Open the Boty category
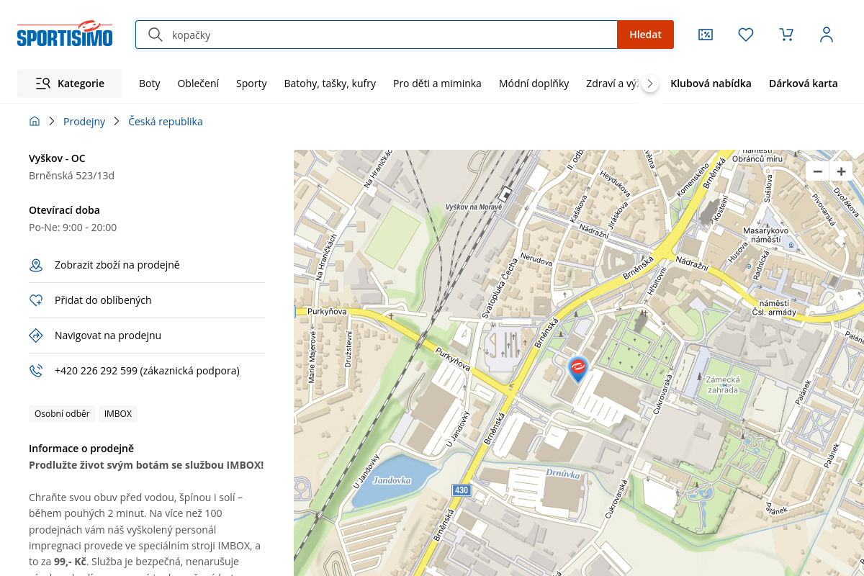This screenshot has width=864, height=576. 150,84
